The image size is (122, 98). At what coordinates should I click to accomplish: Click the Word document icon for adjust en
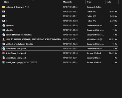(4, 25)
